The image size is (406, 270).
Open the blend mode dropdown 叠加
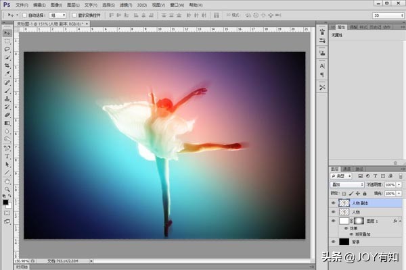point(347,184)
